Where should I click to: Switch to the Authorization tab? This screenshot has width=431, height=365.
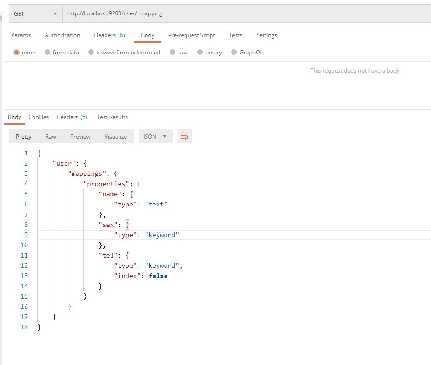[x=62, y=35]
